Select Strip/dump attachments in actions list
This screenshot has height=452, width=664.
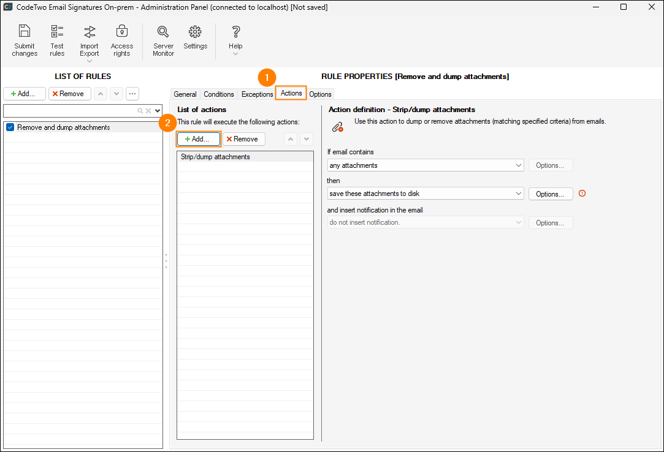(x=215, y=157)
